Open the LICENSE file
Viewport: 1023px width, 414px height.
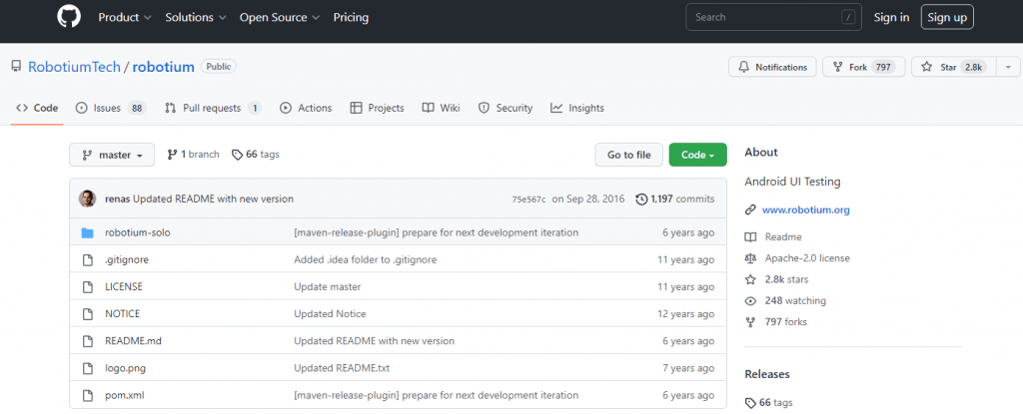[123, 287]
